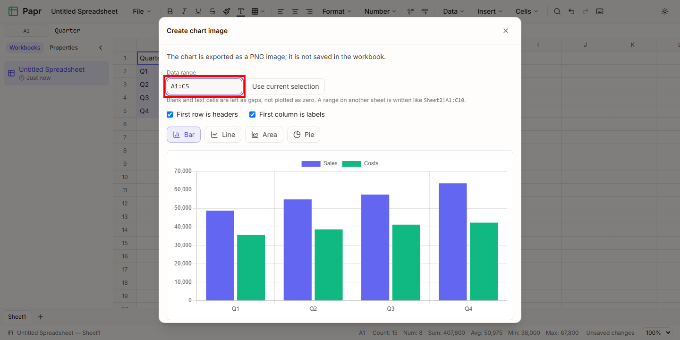The width and height of the screenshot is (680, 340).
Task: Toggle italic formatting in toolbar
Action: (184, 11)
